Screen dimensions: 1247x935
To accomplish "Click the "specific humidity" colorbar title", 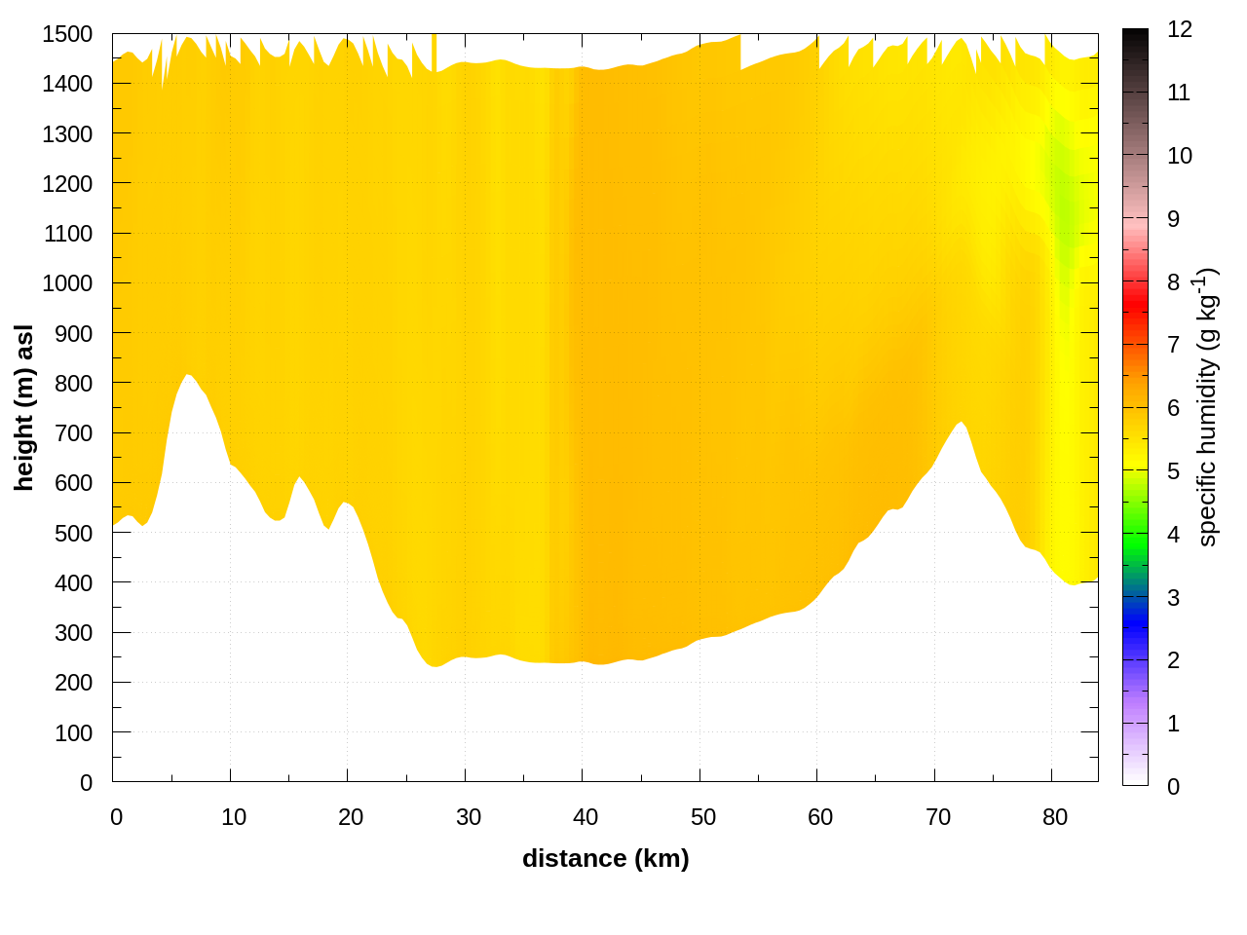I will (x=1208, y=407).
